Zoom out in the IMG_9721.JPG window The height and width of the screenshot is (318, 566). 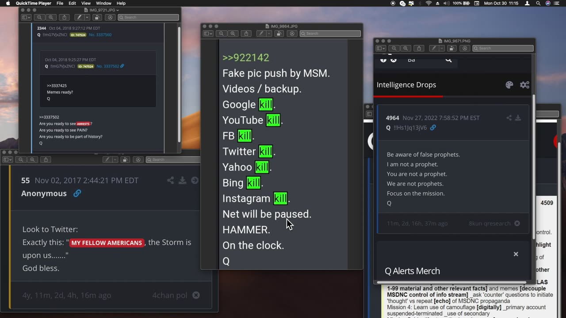(x=39, y=17)
